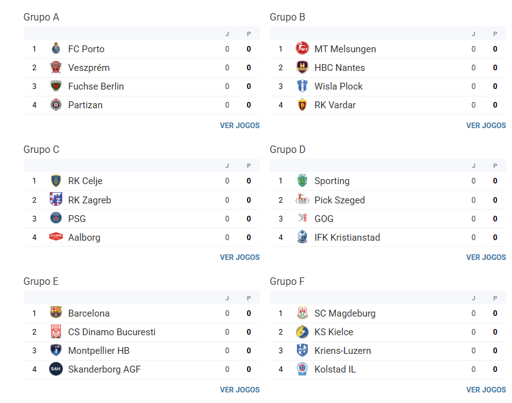Click the RK Zagreb team name
This screenshot has width=512, height=403.
[90, 200]
